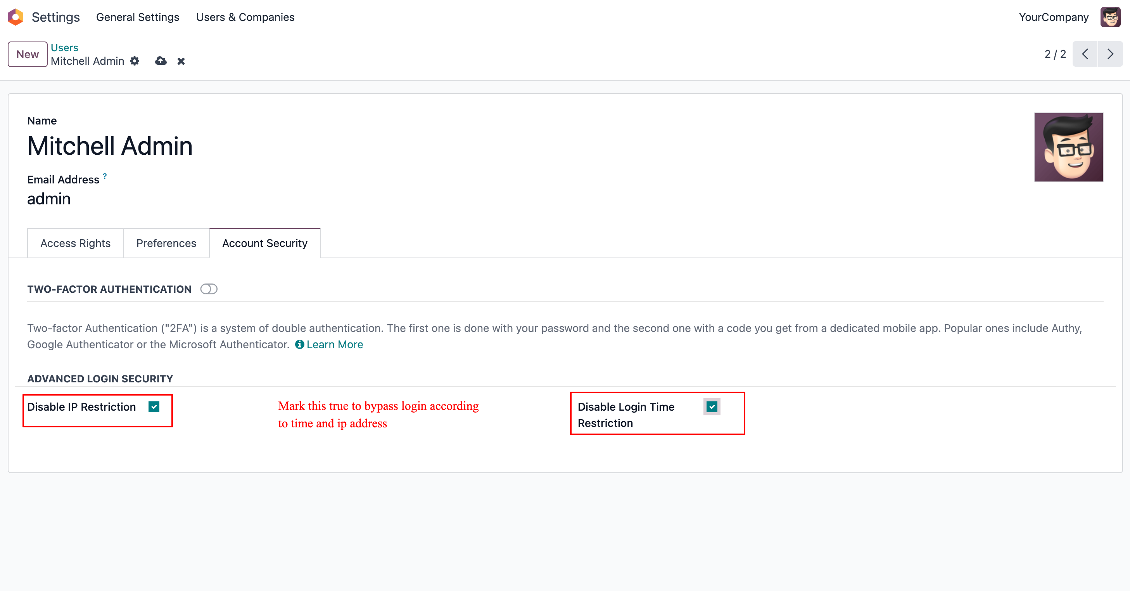Click the Disable IP Restriction label
The image size is (1130, 591).
(x=81, y=407)
